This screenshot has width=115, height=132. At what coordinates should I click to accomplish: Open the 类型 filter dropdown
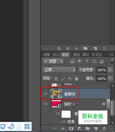click(53, 61)
